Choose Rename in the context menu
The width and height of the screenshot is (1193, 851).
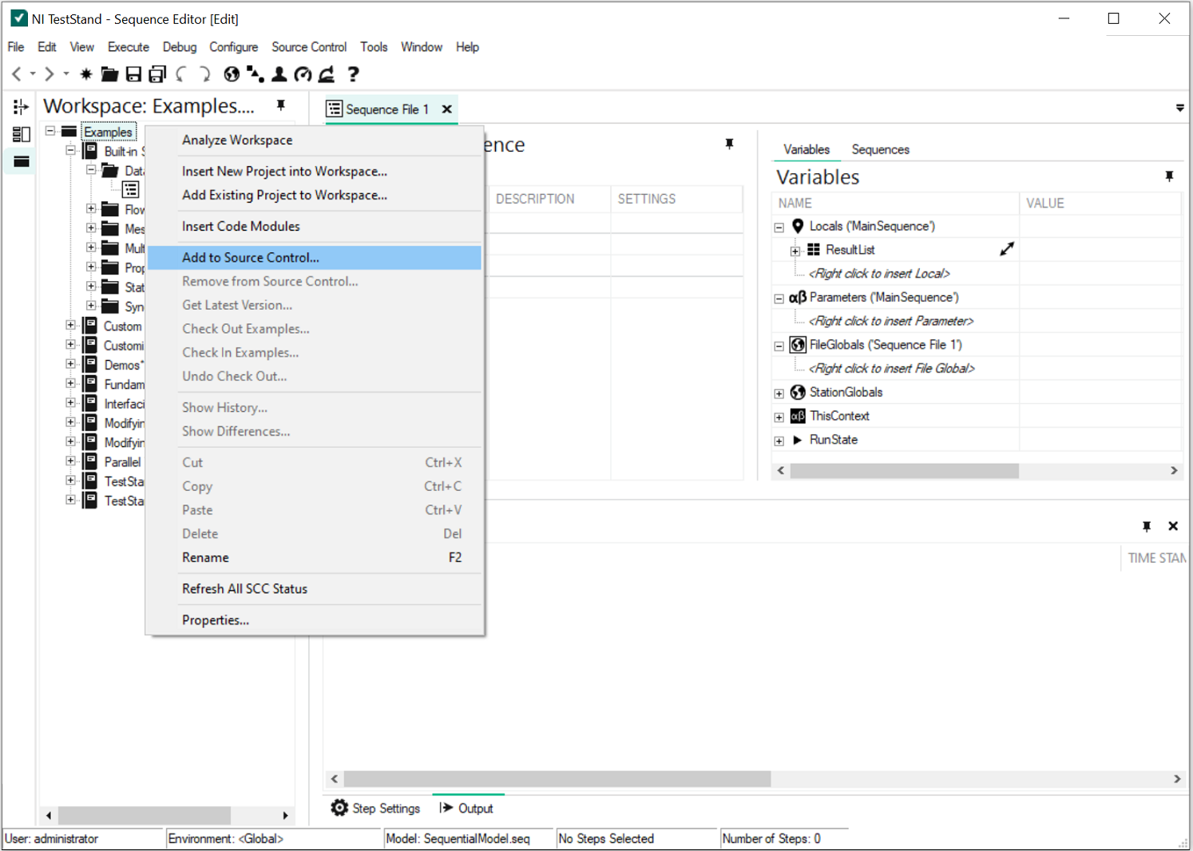[315, 557]
